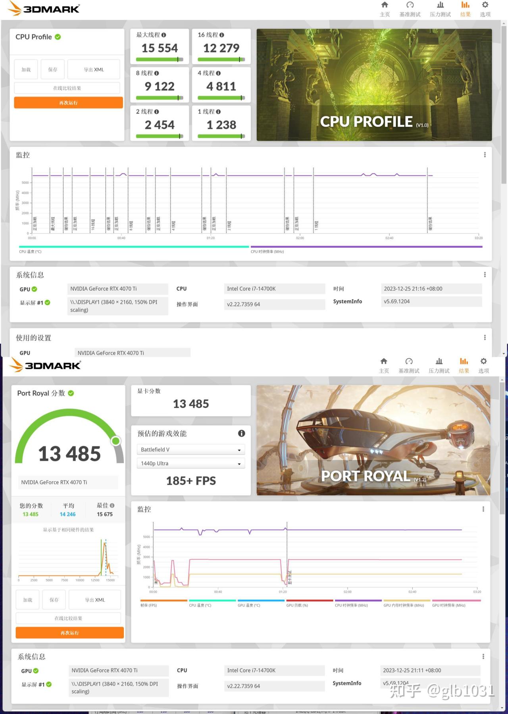Toggle GPU 温度 legend in Port Royal chart

261,603
